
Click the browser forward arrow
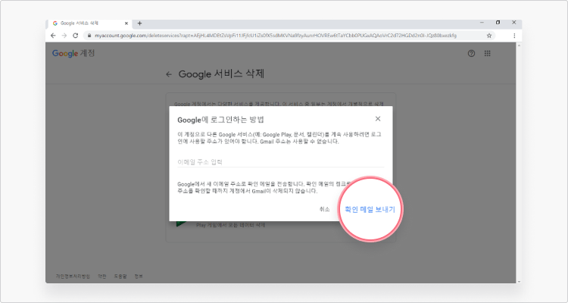pyautogui.click(x=64, y=36)
